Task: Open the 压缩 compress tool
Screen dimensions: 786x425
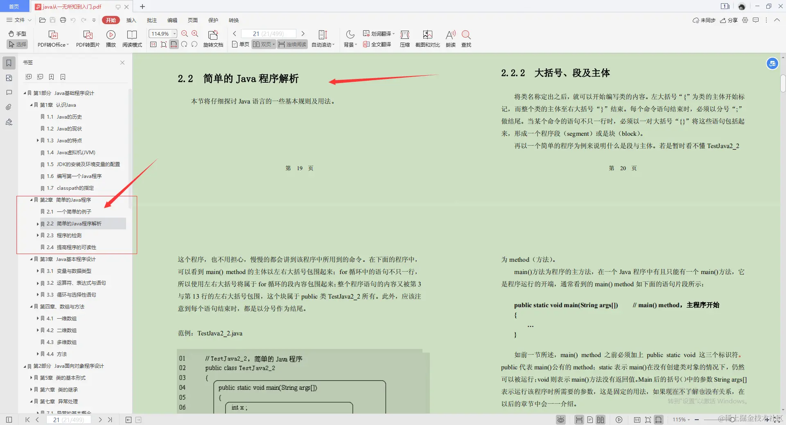Action: coord(404,39)
